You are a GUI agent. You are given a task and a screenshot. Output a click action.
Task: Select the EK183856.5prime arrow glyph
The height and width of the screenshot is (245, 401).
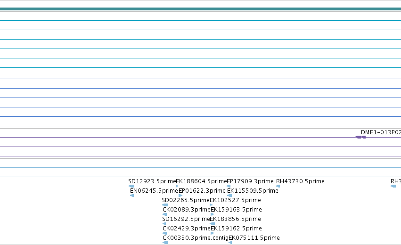coord(212,224)
